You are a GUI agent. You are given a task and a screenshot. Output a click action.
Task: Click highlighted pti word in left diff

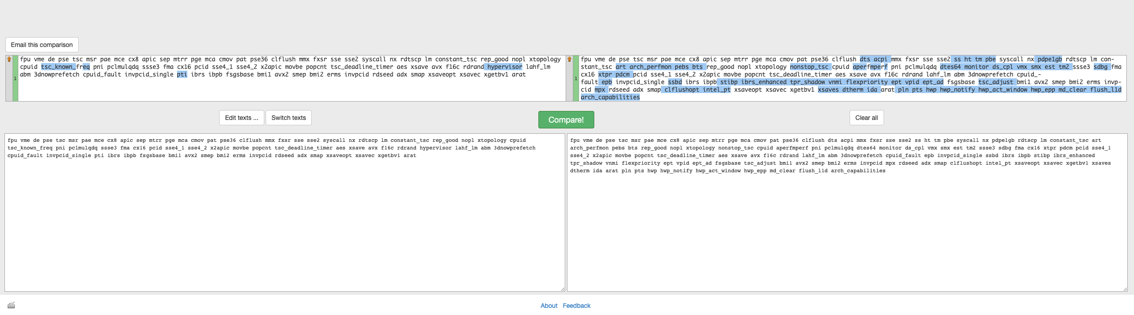pyautogui.click(x=182, y=75)
